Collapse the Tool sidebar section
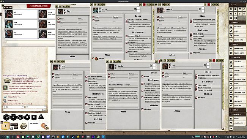247x139 pixels. 238,5
